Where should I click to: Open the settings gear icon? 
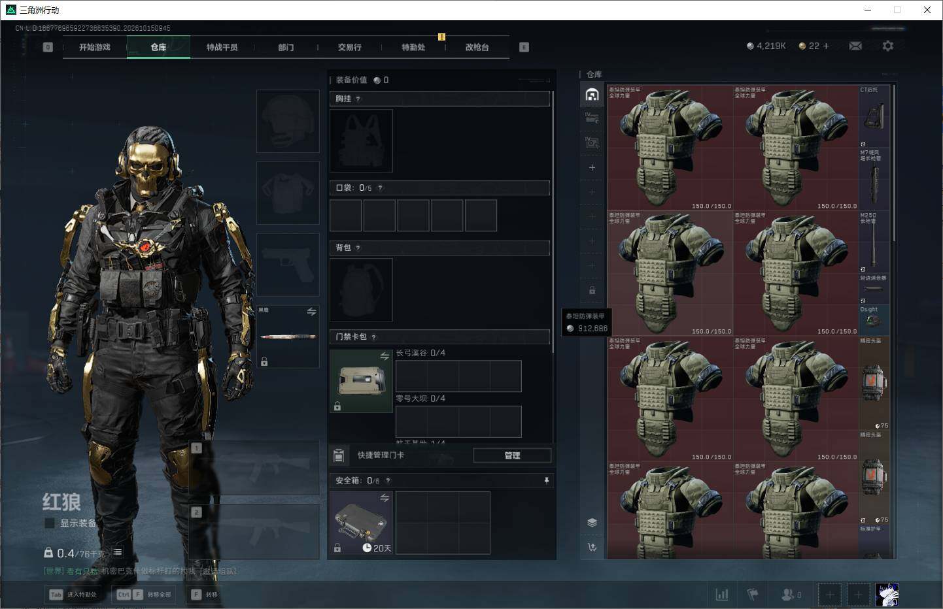pos(887,46)
